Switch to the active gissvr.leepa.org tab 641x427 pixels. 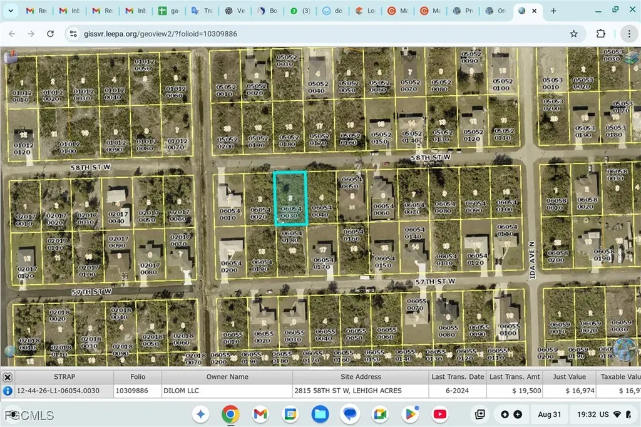tap(523, 10)
